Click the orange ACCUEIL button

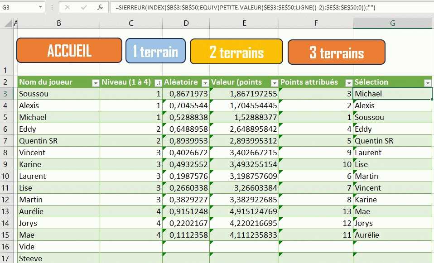pyautogui.click(x=69, y=50)
